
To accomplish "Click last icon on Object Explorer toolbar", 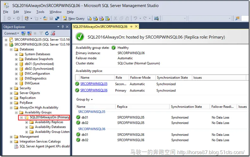I will point(53,33).
